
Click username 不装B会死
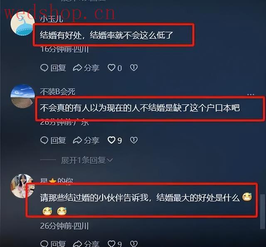click(x=58, y=92)
